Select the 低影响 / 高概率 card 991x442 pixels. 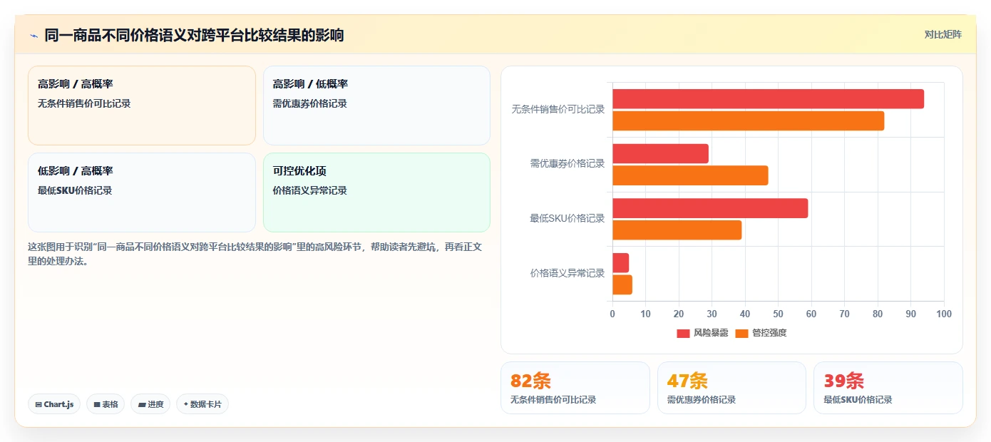tap(142, 192)
